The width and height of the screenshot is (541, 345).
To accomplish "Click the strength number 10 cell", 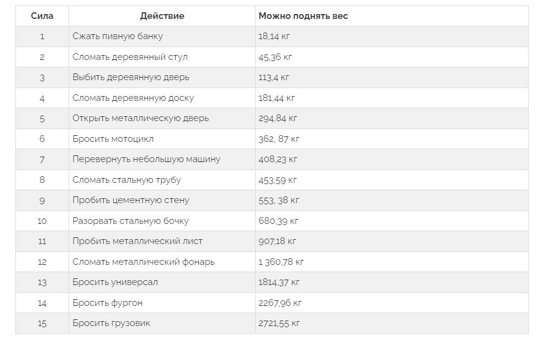I will 42,221.
